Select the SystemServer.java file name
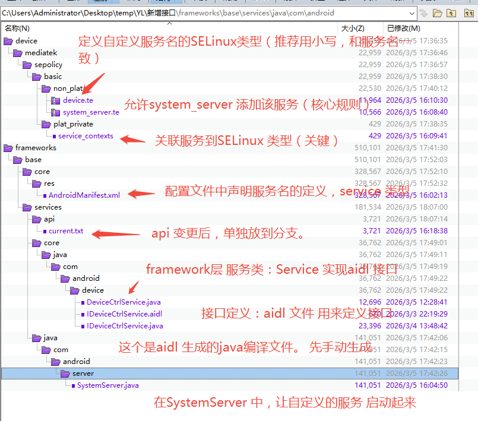Screen dimensions: 478x421 coord(108,385)
